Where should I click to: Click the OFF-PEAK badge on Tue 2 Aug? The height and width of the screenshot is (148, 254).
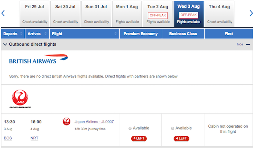tap(158, 15)
